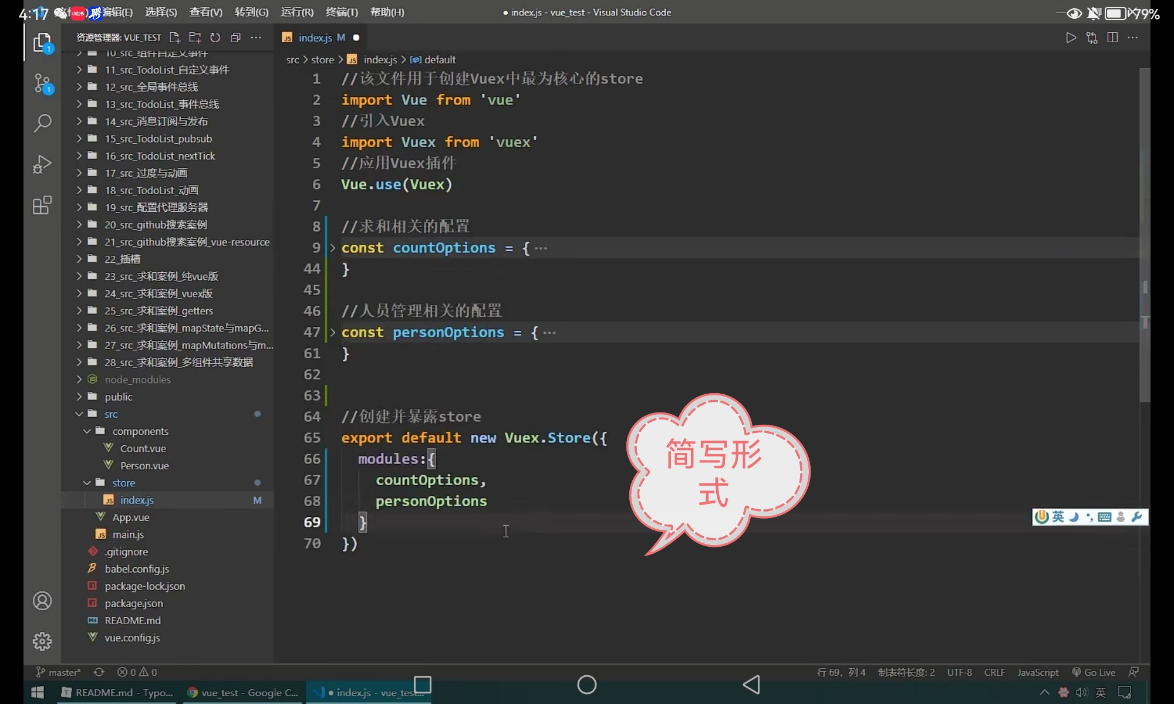Collapse all folders in explorer
This screenshot has height=704, width=1174.
pyautogui.click(x=235, y=38)
